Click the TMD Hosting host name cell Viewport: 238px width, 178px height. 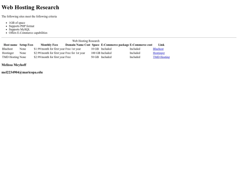tap(10, 57)
